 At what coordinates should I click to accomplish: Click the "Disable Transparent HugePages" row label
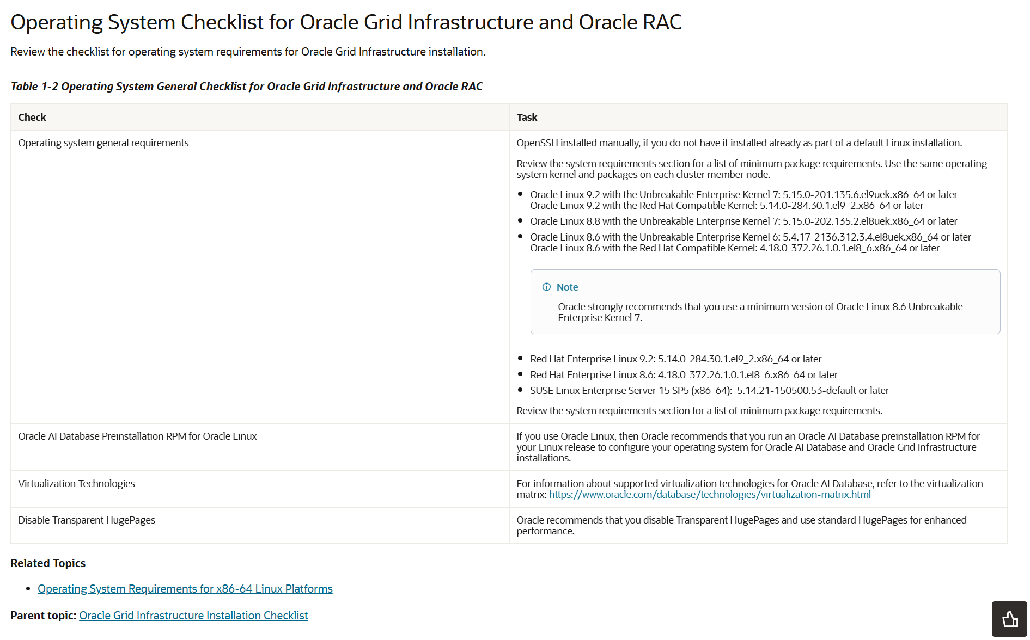pyautogui.click(x=87, y=520)
